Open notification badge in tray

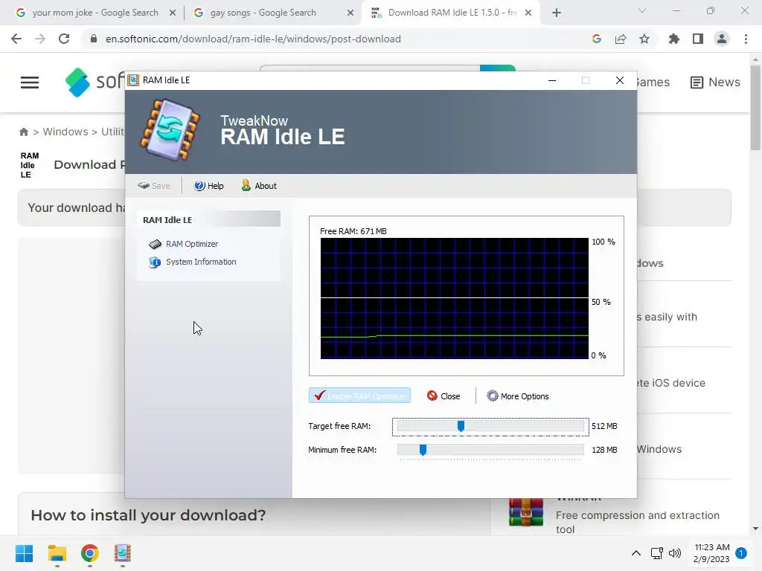[741, 553]
